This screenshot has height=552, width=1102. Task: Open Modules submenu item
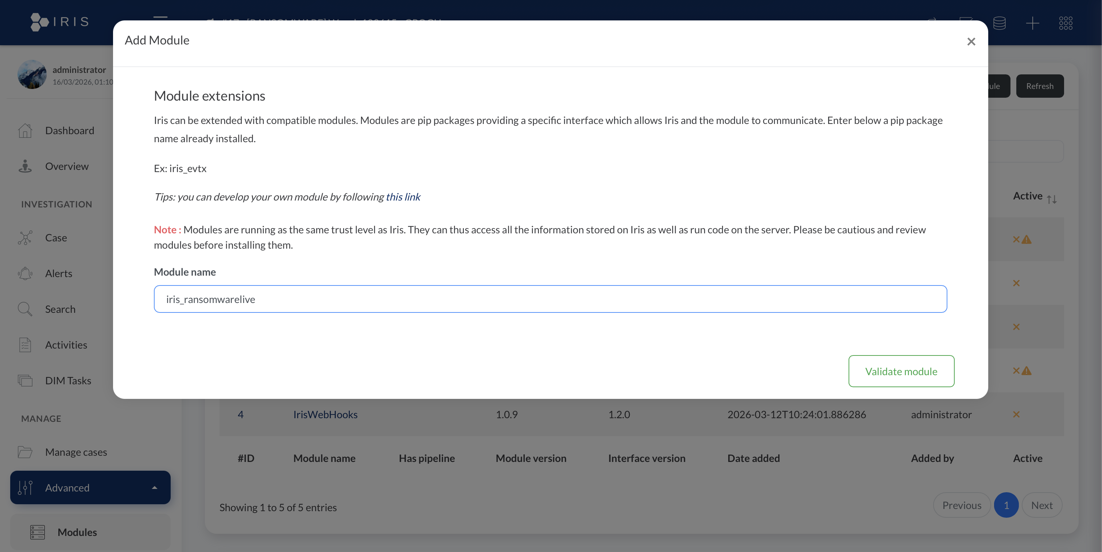point(77,532)
